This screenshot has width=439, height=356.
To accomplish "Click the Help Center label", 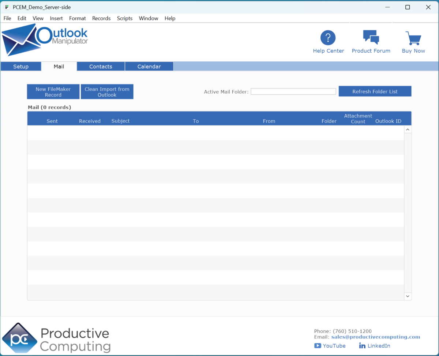I will 329,51.
